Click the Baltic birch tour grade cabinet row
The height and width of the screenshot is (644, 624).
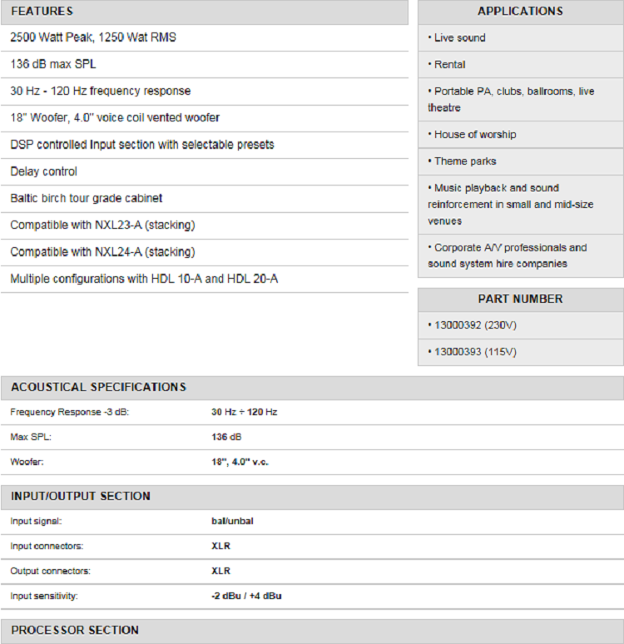87,198
